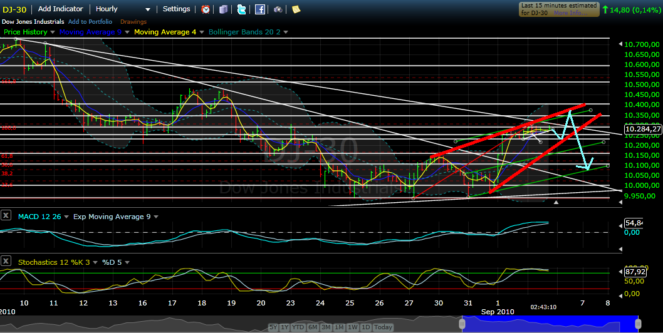Open the alarm clock price alert icon
This screenshot has width=663, height=333.
click(206, 9)
